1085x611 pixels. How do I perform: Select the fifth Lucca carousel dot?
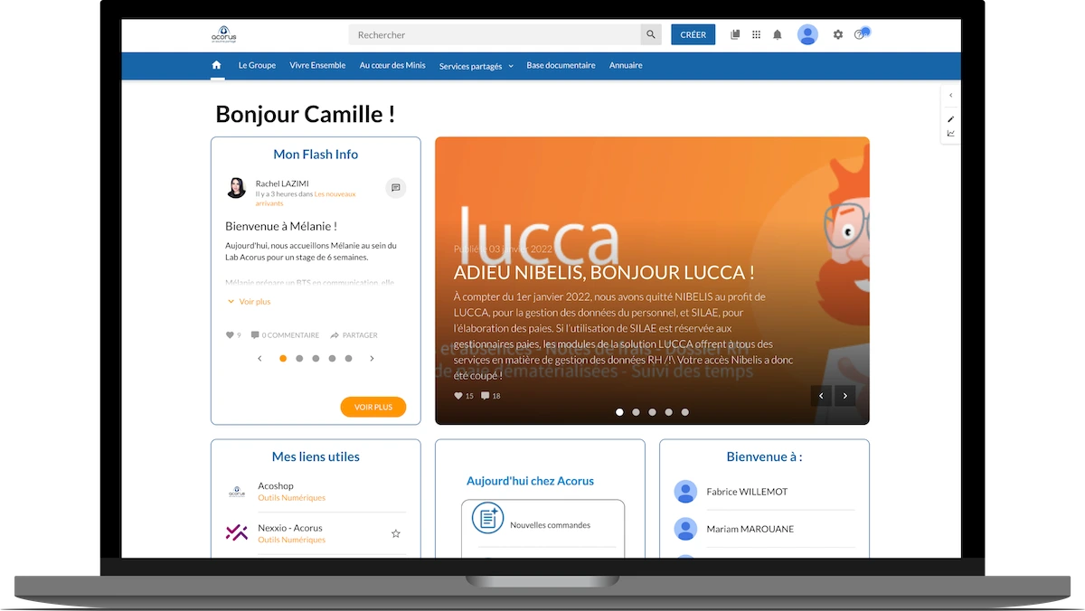point(684,412)
